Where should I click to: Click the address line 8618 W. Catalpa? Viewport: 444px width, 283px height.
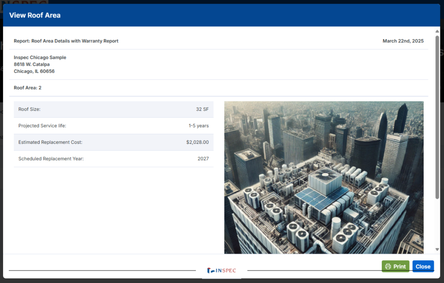[32, 64]
